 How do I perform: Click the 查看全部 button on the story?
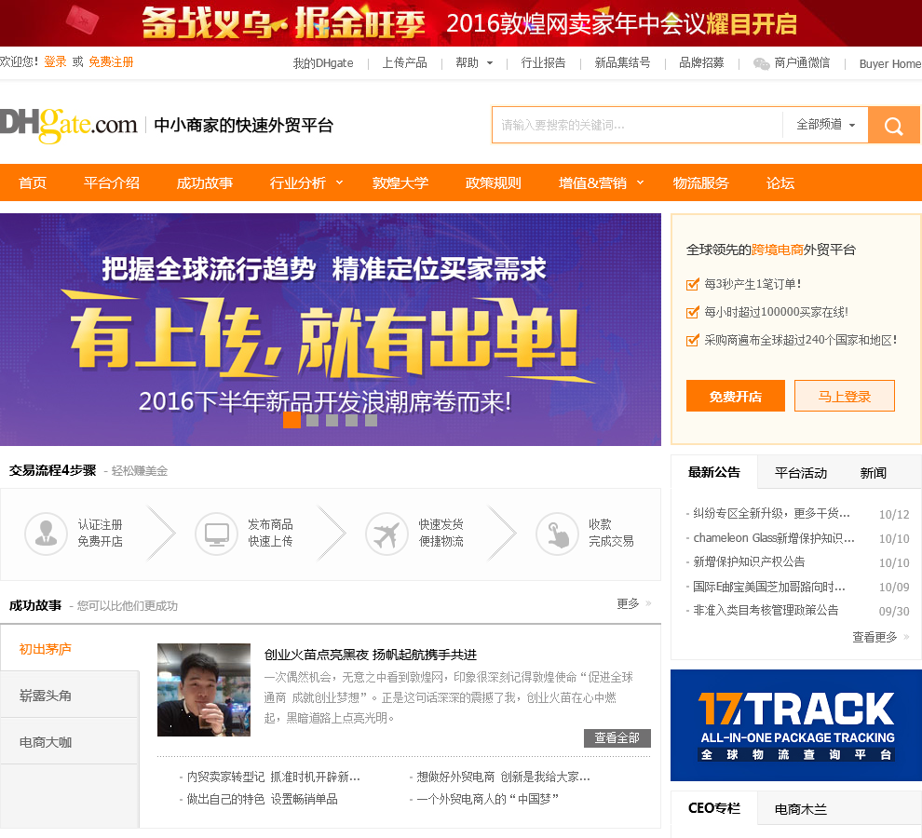(x=617, y=738)
